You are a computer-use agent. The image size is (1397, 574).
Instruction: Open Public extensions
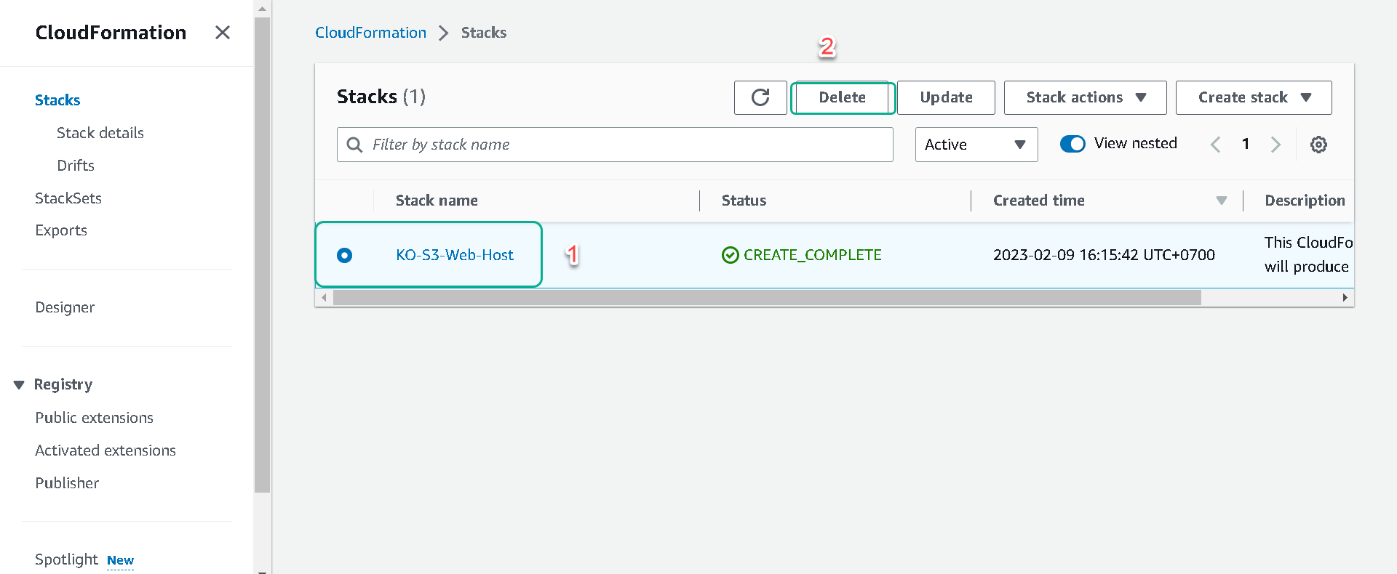[x=95, y=418]
